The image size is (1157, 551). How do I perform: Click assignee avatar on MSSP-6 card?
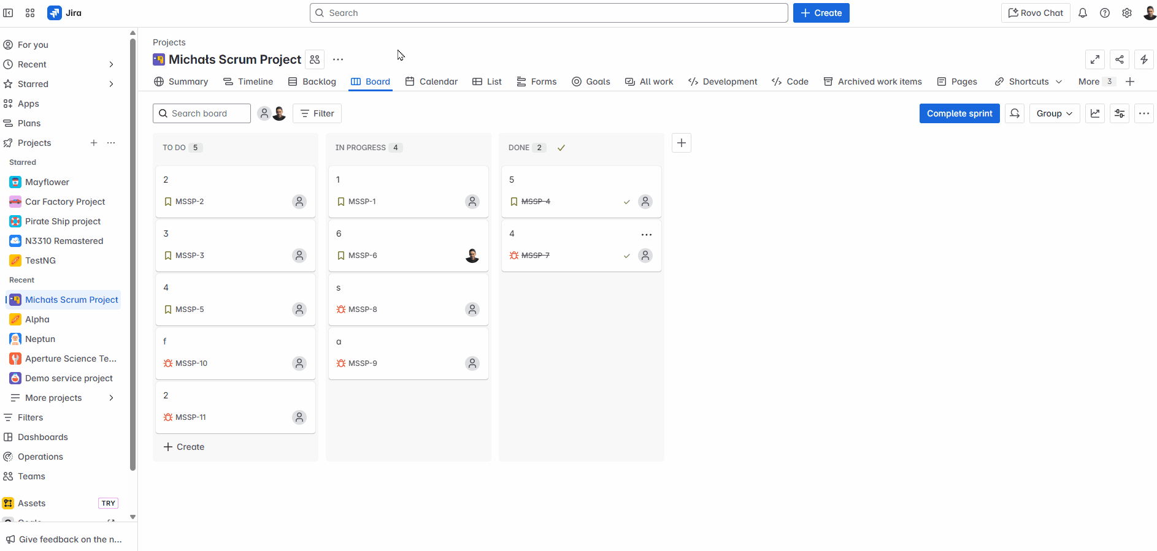(x=472, y=256)
